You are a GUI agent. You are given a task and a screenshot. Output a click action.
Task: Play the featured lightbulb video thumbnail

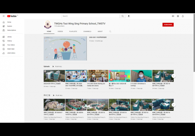(x=65, y=49)
